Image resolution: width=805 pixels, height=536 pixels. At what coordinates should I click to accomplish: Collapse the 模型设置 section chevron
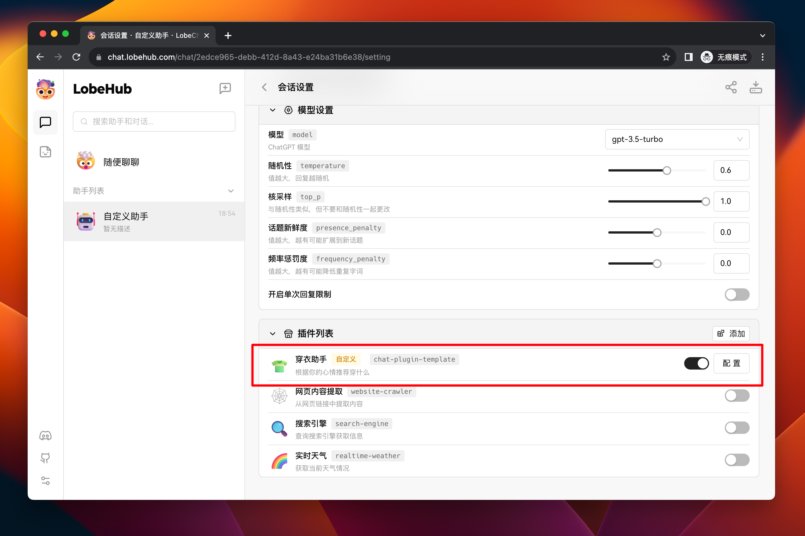[273, 110]
